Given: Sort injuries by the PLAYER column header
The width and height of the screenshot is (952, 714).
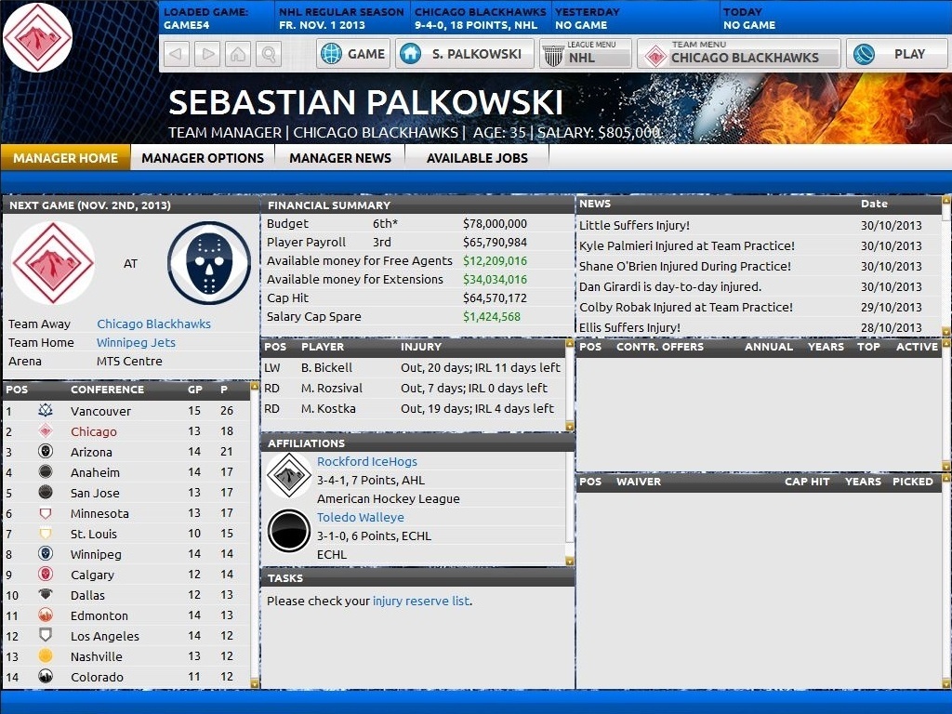Looking at the screenshot, I should [323, 347].
